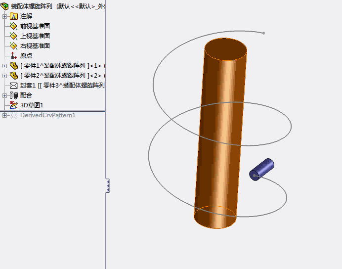Click the 封套1 envelope icon
This screenshot has height=269, width=342.
pyautogui.click(x=13, y=86)
